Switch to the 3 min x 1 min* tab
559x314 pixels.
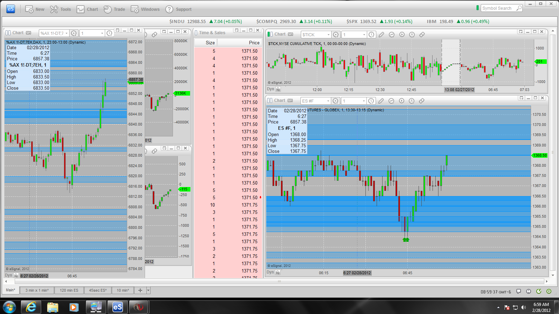(x=37, y=290)
